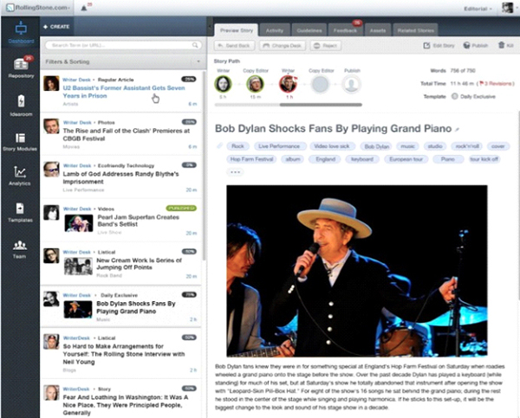
Task: Open the Templates sidebar icon
Action: pos(18,212)
